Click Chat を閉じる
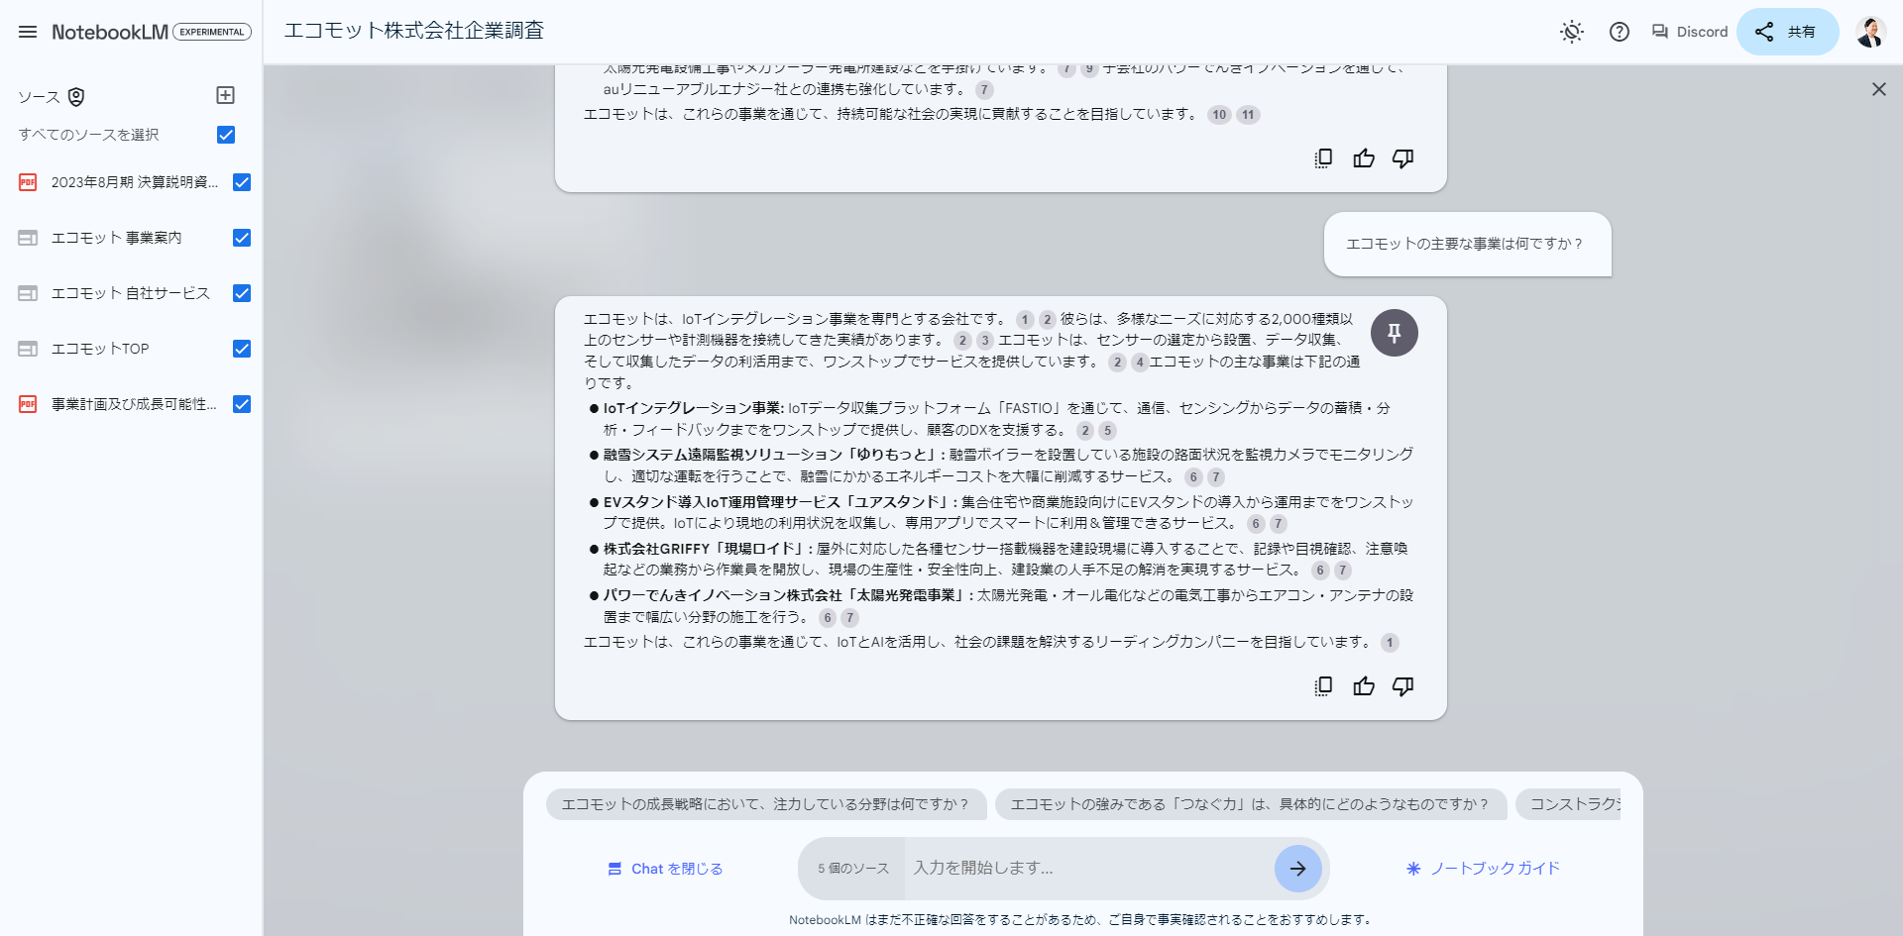 tap(665, 869)
